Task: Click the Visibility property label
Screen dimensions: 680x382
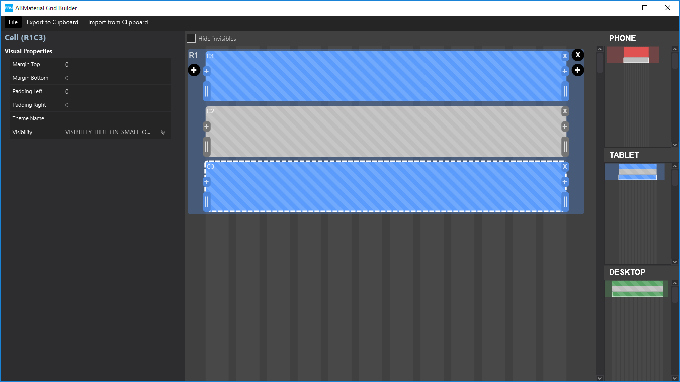Action: pos(22,132)
